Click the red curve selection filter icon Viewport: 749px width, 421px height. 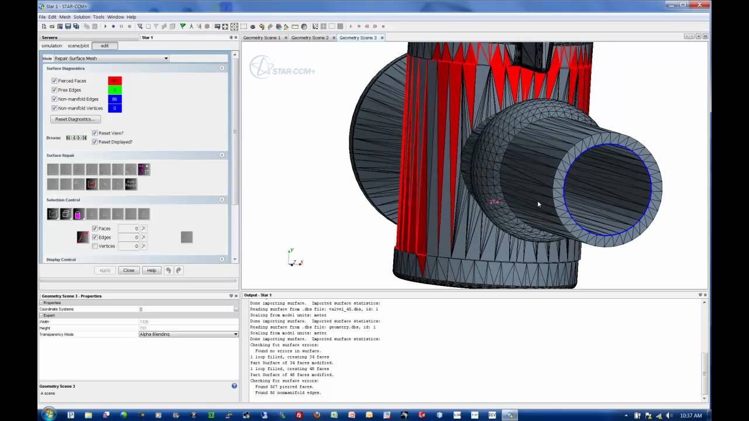[83, 237]
